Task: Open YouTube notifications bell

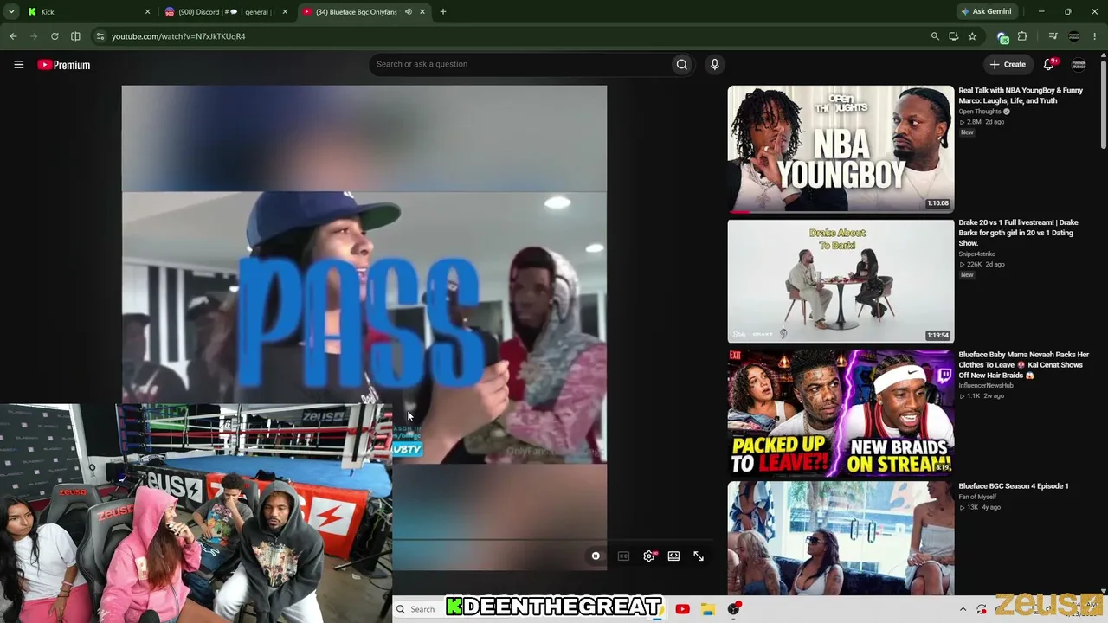Action: click(x=1049, y=64)
